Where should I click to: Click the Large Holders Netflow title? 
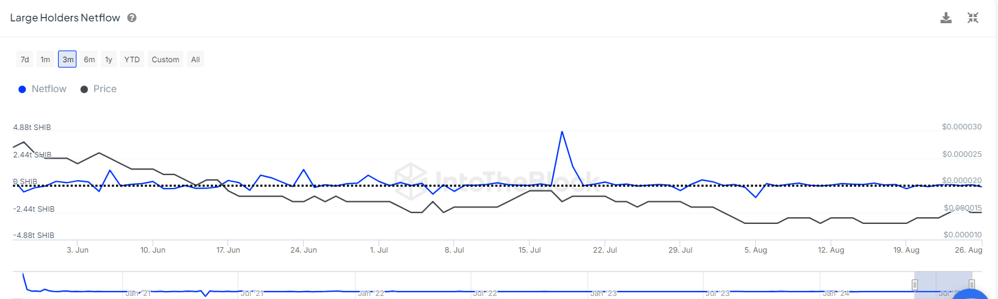click(65, 18)
